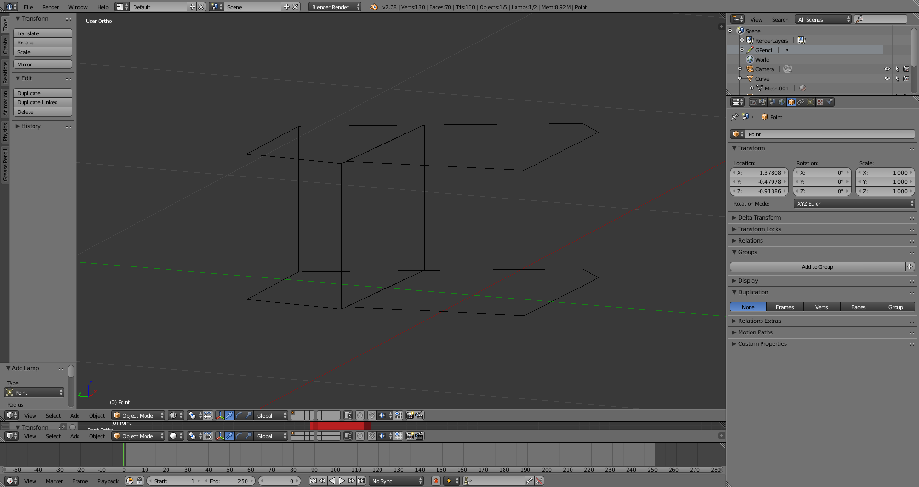Open the Scene properties tab icon

pyautogui.click(x=772, y=102)
